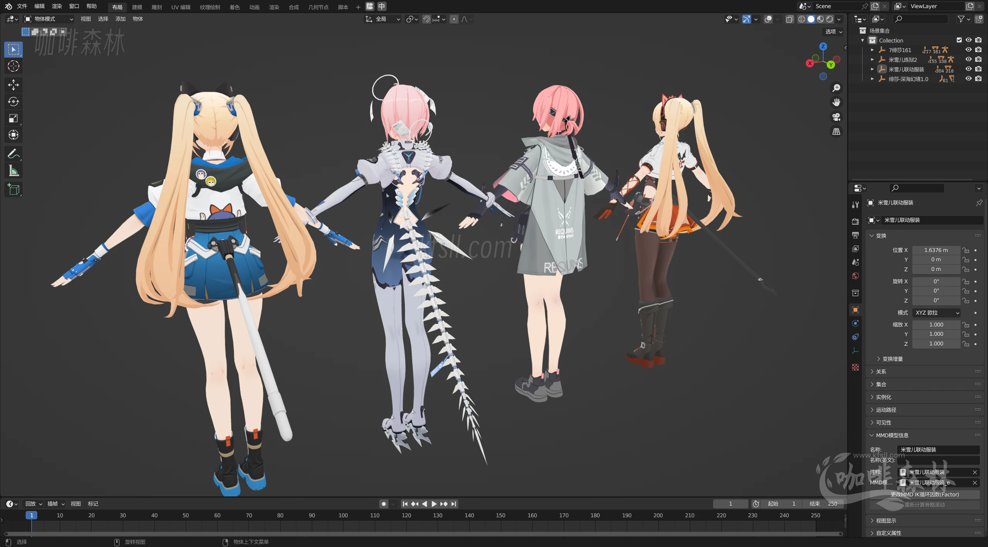Uncheck Collection exclude checkbox

[959, 40]
